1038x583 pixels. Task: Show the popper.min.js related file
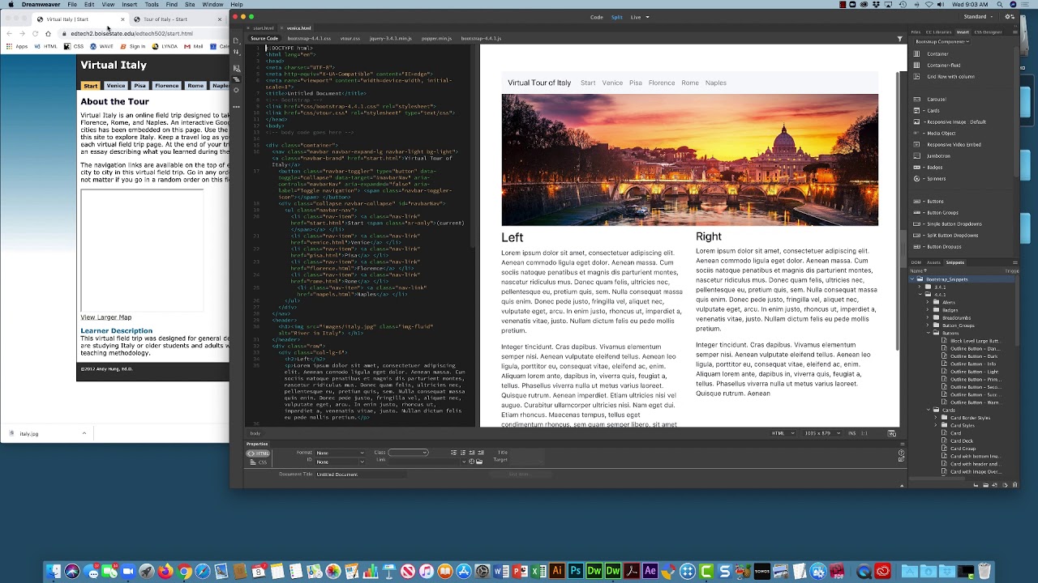[x=436, y=38]
